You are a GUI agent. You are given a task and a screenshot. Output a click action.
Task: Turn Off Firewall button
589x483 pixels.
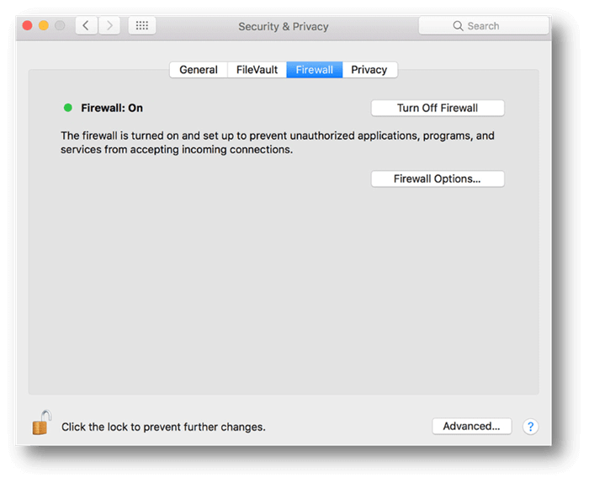click(438, 109)
